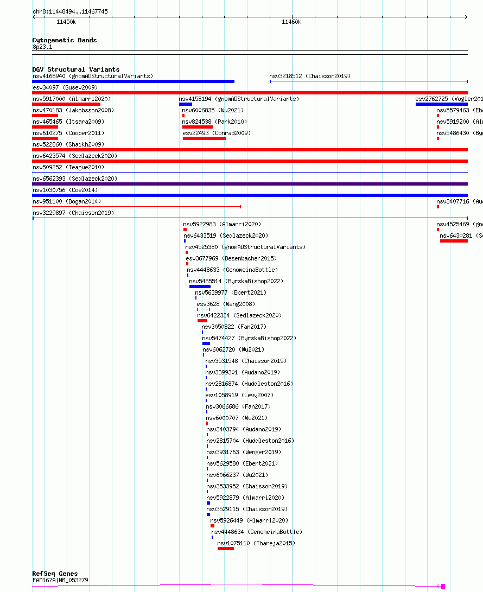Click nsv3407716 variant label
Viewport: 483px width, 592px height.
pyautogui.click(x=460, y=201)
